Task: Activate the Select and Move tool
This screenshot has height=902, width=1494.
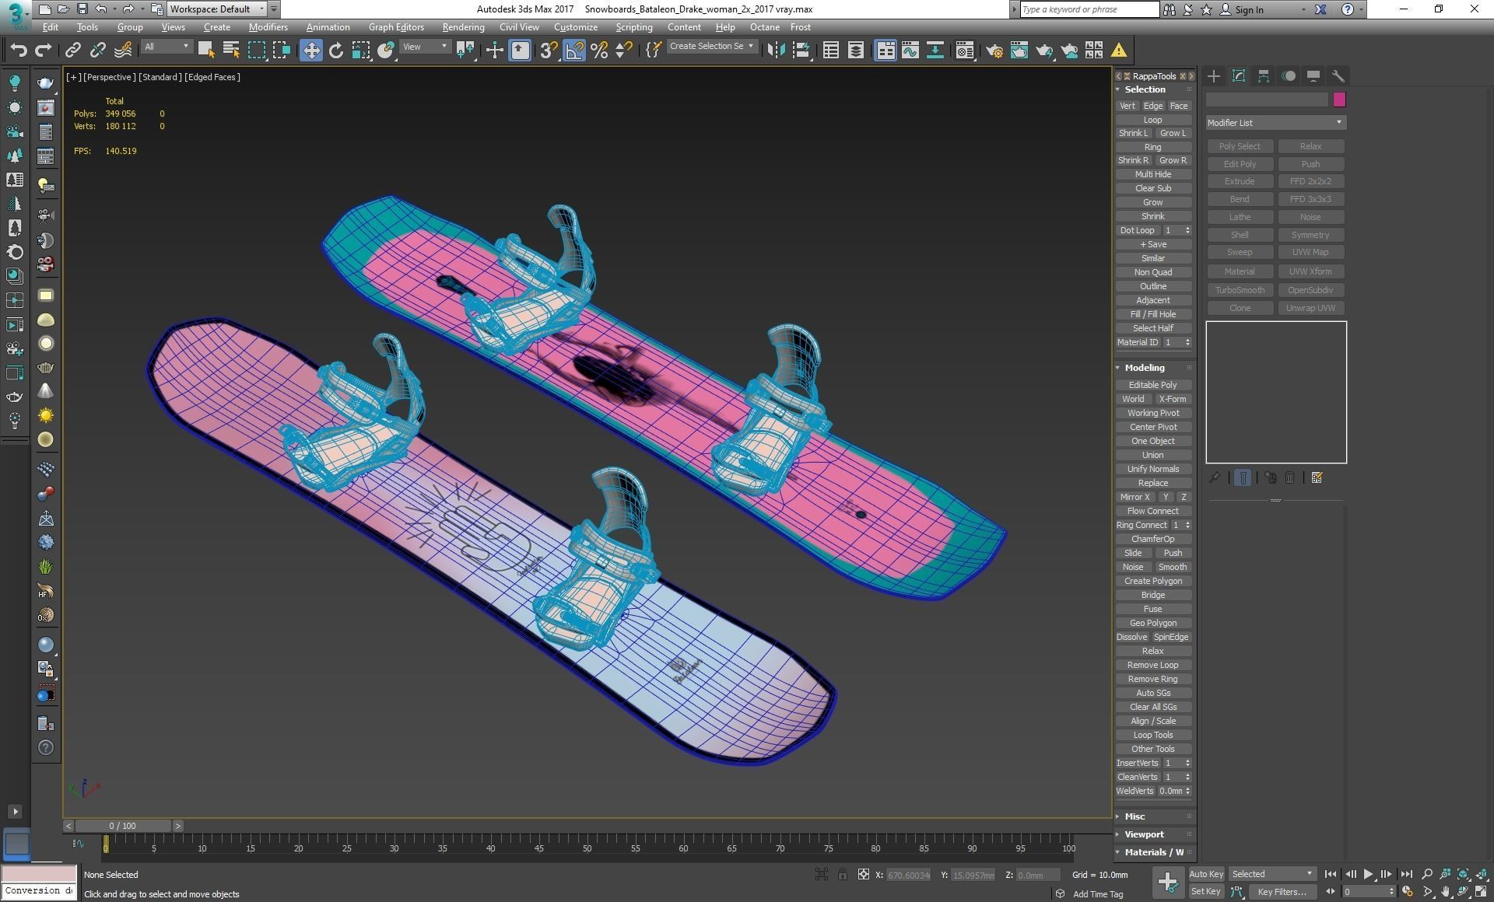Action: 311,51
